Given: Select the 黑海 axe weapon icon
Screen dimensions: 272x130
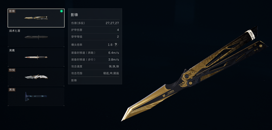Looking at the screenshot, I should pyautogui.click(x=36, y=96).
